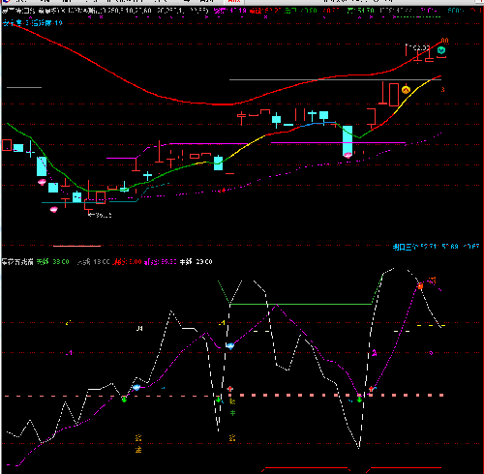This screenshot has height=474, width=484.
Task: Click the green indicator value label in the lower panel header
Action: 52,262
